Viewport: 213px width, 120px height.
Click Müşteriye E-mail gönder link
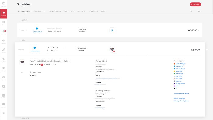(x=181, y=101)
